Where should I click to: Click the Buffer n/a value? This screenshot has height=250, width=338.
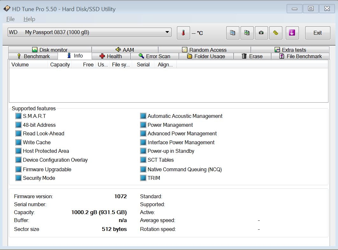click(123, 220)
